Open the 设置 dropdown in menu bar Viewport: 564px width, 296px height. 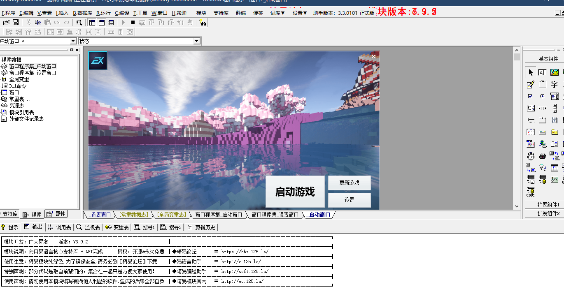[x=300, y=13]
